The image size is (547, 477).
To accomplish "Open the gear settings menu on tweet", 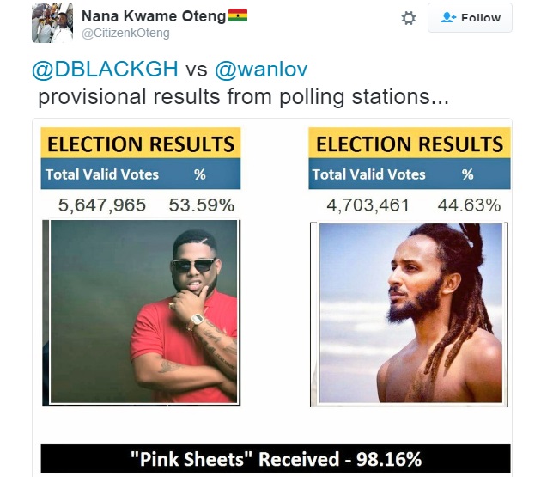I will (409, 18).
